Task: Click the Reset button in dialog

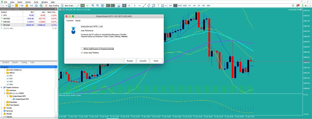Action: click(156, 61)
